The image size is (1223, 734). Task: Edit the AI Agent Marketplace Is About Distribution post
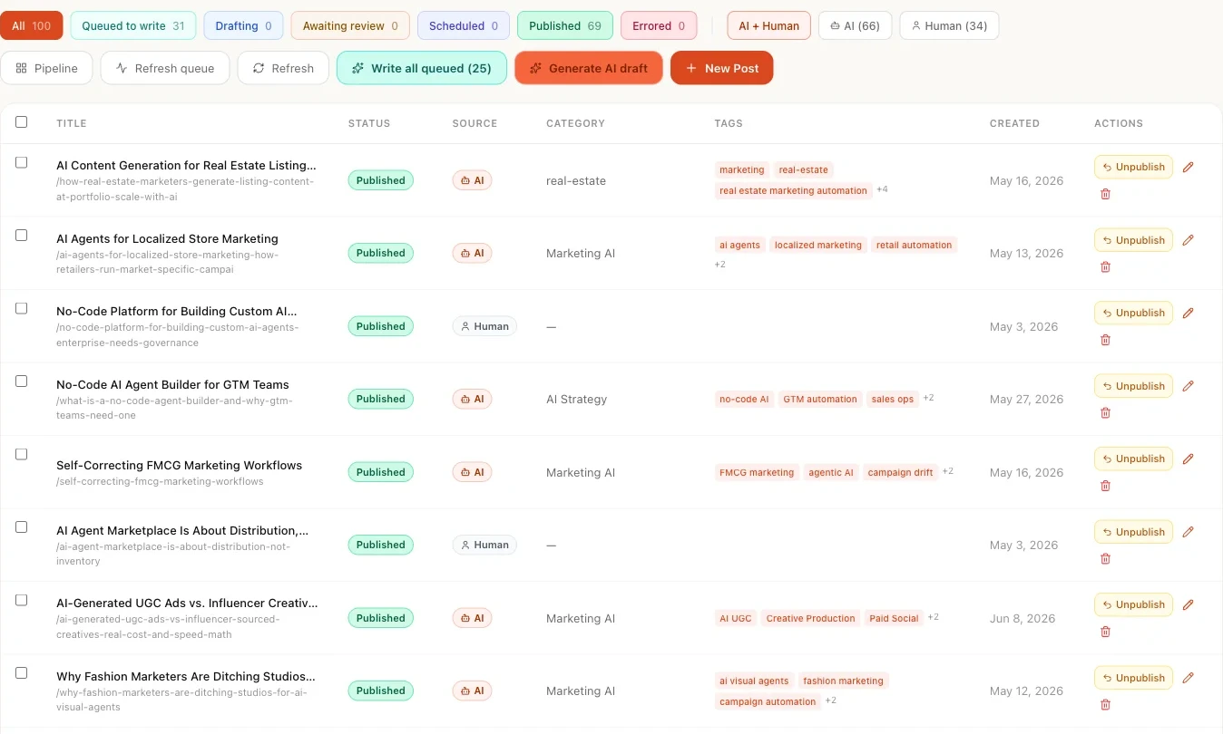point(1188,532)
